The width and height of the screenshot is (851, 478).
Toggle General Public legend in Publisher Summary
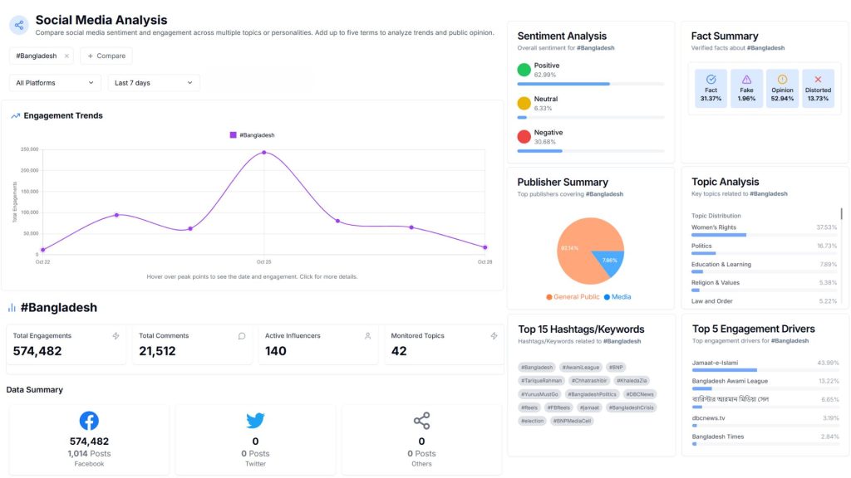click(573, 297)
